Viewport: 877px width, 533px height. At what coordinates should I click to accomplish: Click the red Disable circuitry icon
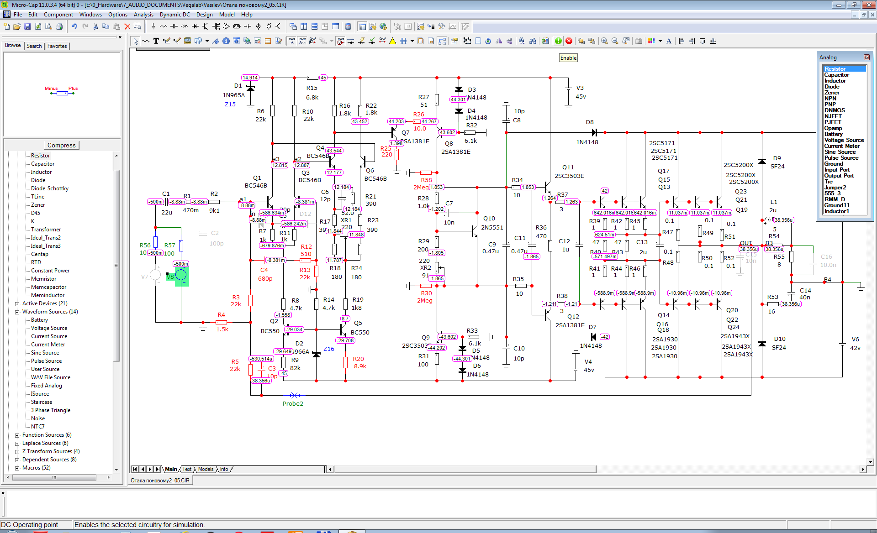point(569,41)
